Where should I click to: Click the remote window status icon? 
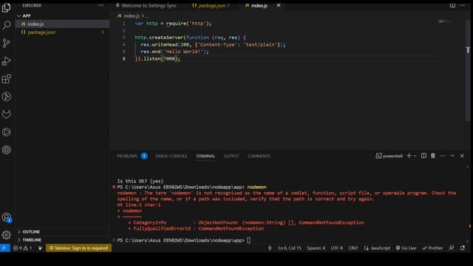4,248
